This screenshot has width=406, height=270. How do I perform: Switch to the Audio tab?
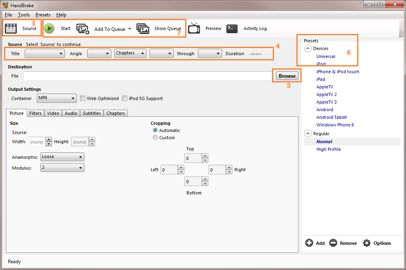point(71,113)
